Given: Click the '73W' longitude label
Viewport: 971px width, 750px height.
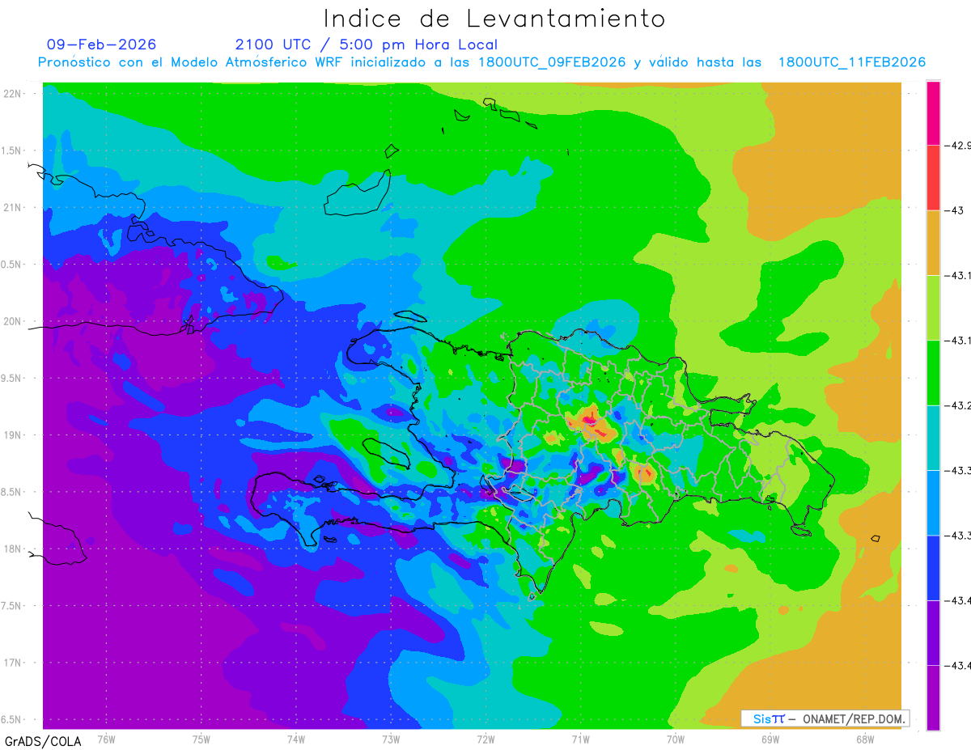Looking at the screenshot, I should click(391, 739).
